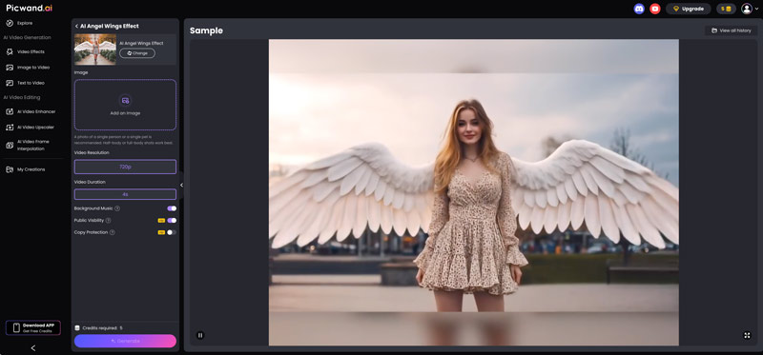Screen dimensions: 763x355
Task: Click the Download APP button
Action: [x=33, y=327]
